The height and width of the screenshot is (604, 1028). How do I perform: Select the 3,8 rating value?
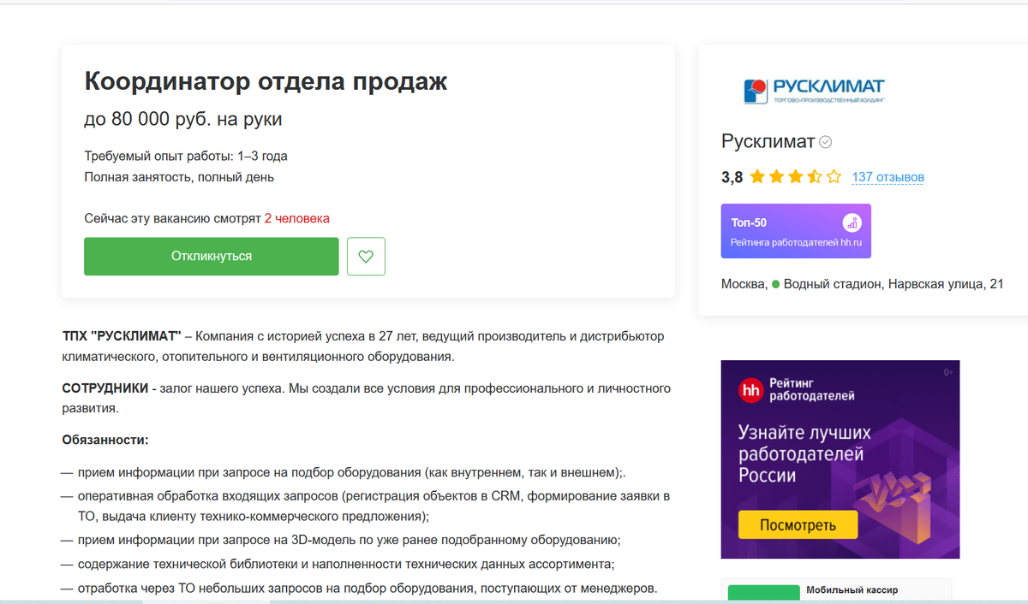(731, 176)
